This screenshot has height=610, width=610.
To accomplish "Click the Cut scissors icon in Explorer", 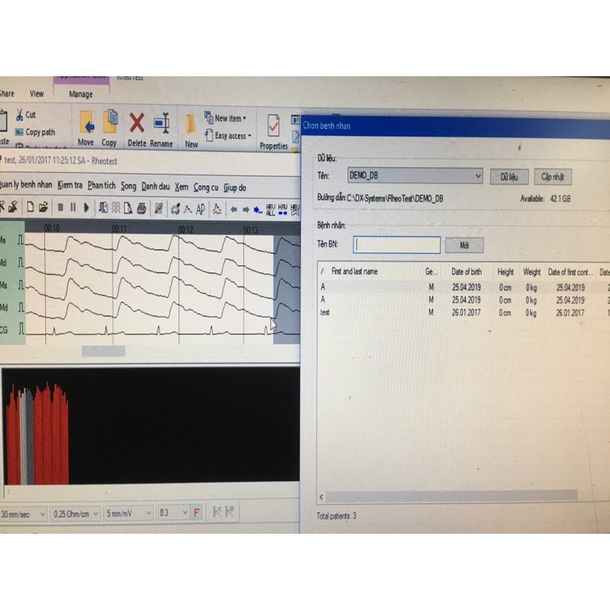I will pyautogui.click(x=20, y=114).
